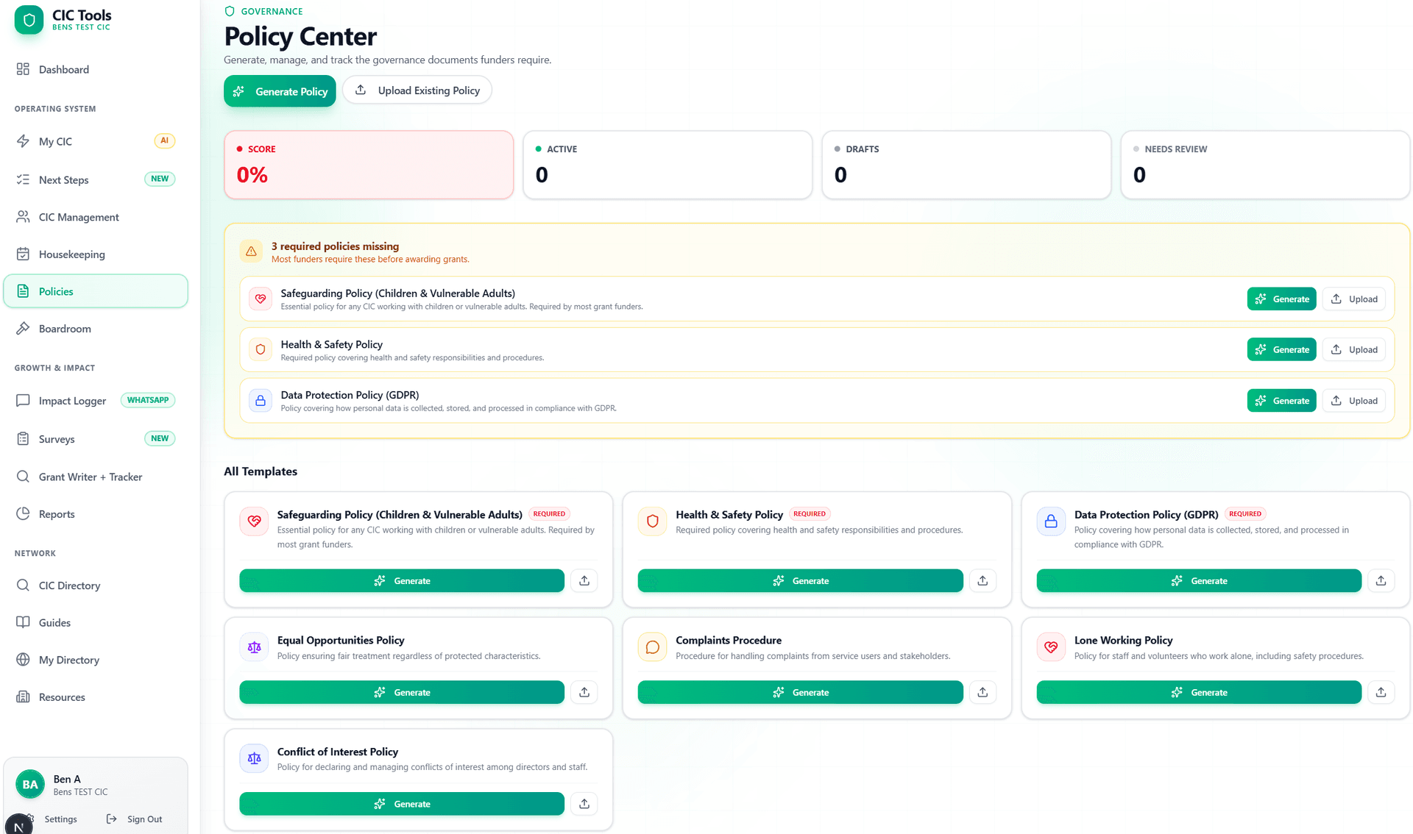Select Policies in the sidebar navigation
1413x834 pixels.
(x=56, y=291)
